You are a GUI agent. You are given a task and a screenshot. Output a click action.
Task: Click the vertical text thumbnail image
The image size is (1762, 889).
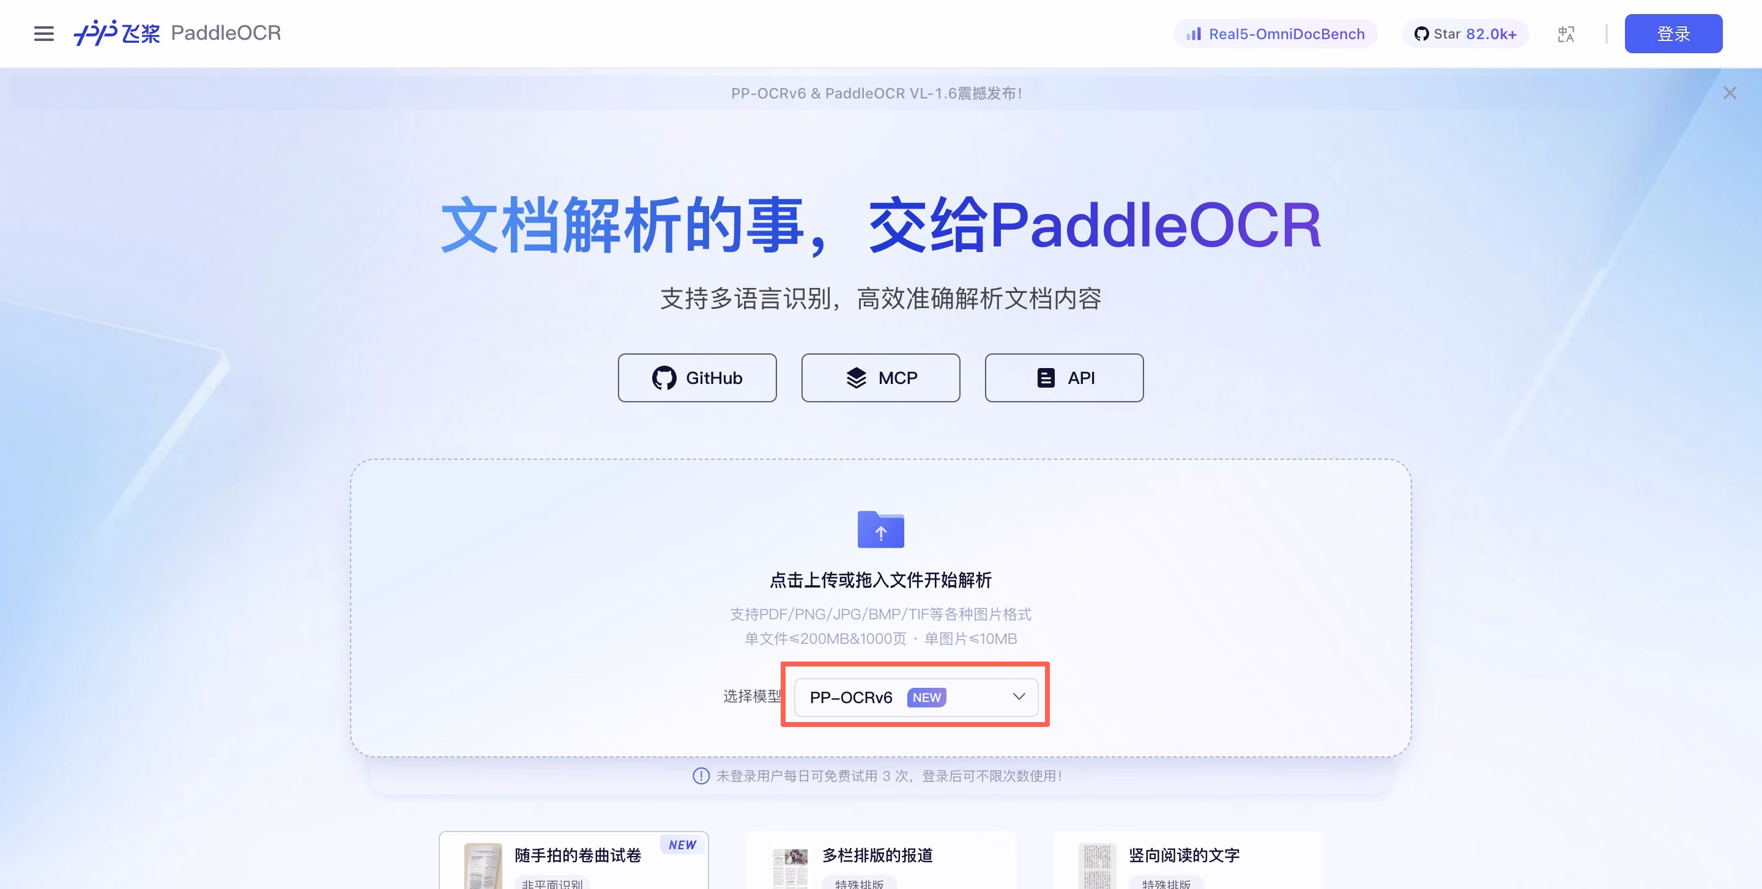coord(1097,866)
